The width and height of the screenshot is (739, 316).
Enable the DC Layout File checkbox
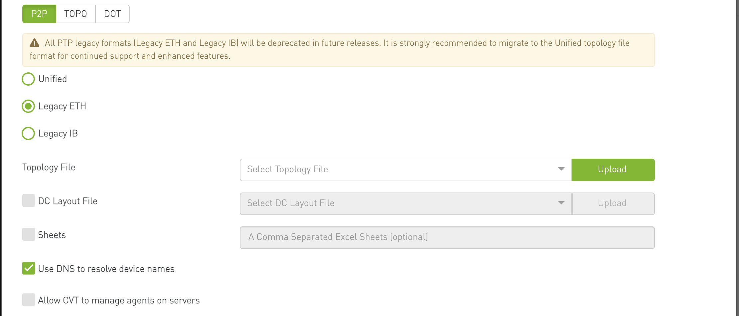click(29, 200)
